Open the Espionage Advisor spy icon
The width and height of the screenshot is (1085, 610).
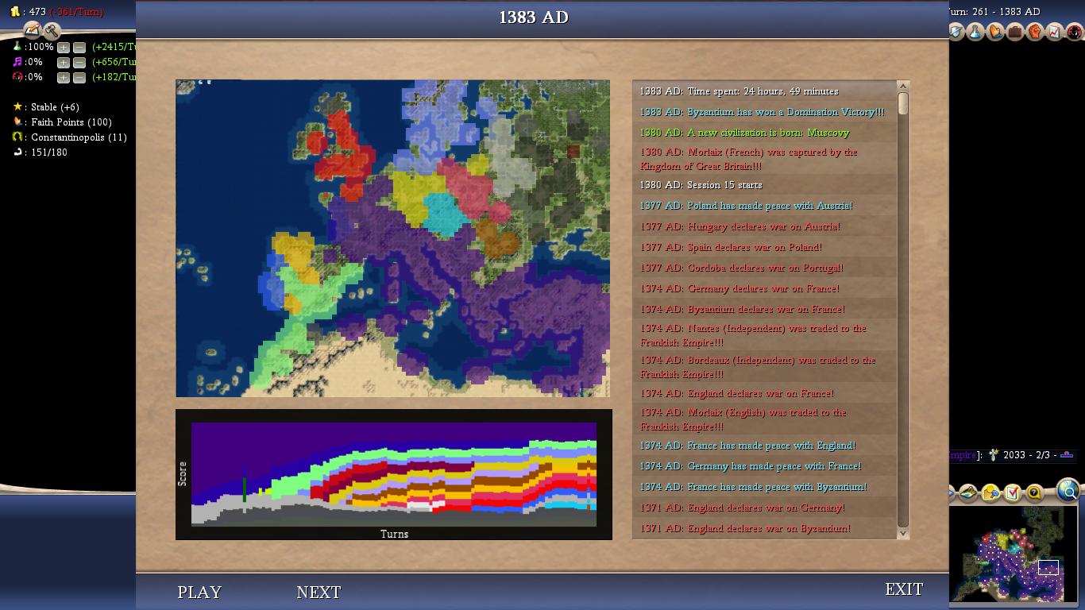click(1075, 32)
